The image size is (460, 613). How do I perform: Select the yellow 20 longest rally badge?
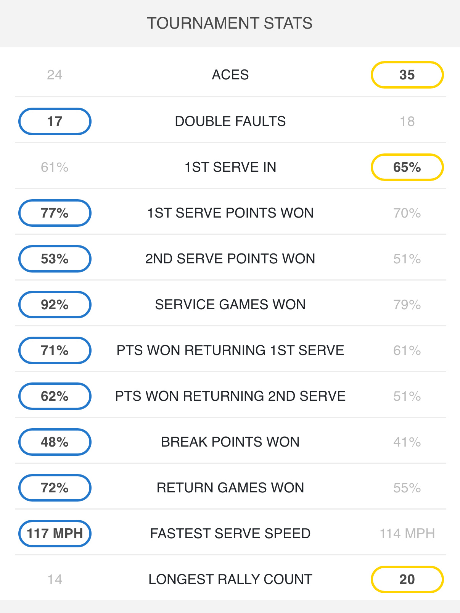[x=407, y=579]
